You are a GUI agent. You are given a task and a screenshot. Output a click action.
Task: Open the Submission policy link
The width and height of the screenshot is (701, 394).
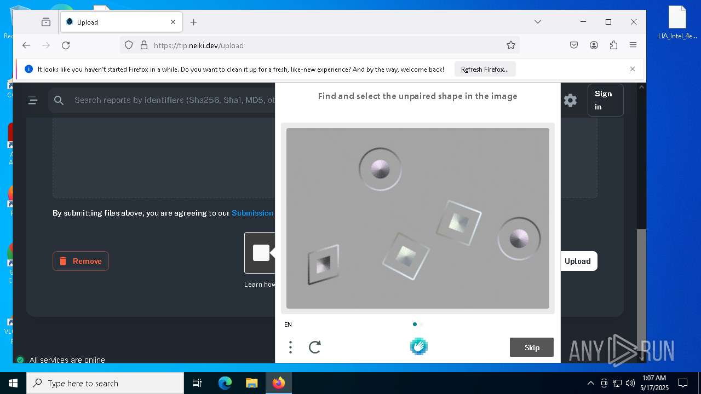[x=252, y=213]
